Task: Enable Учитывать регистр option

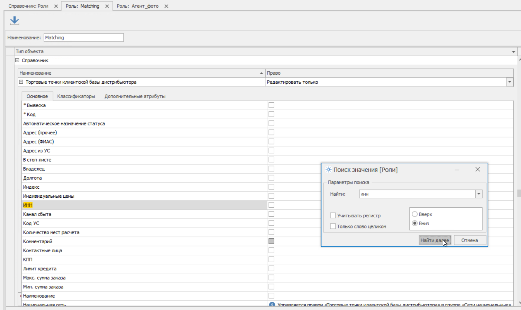Action: [x=333, y=215]
